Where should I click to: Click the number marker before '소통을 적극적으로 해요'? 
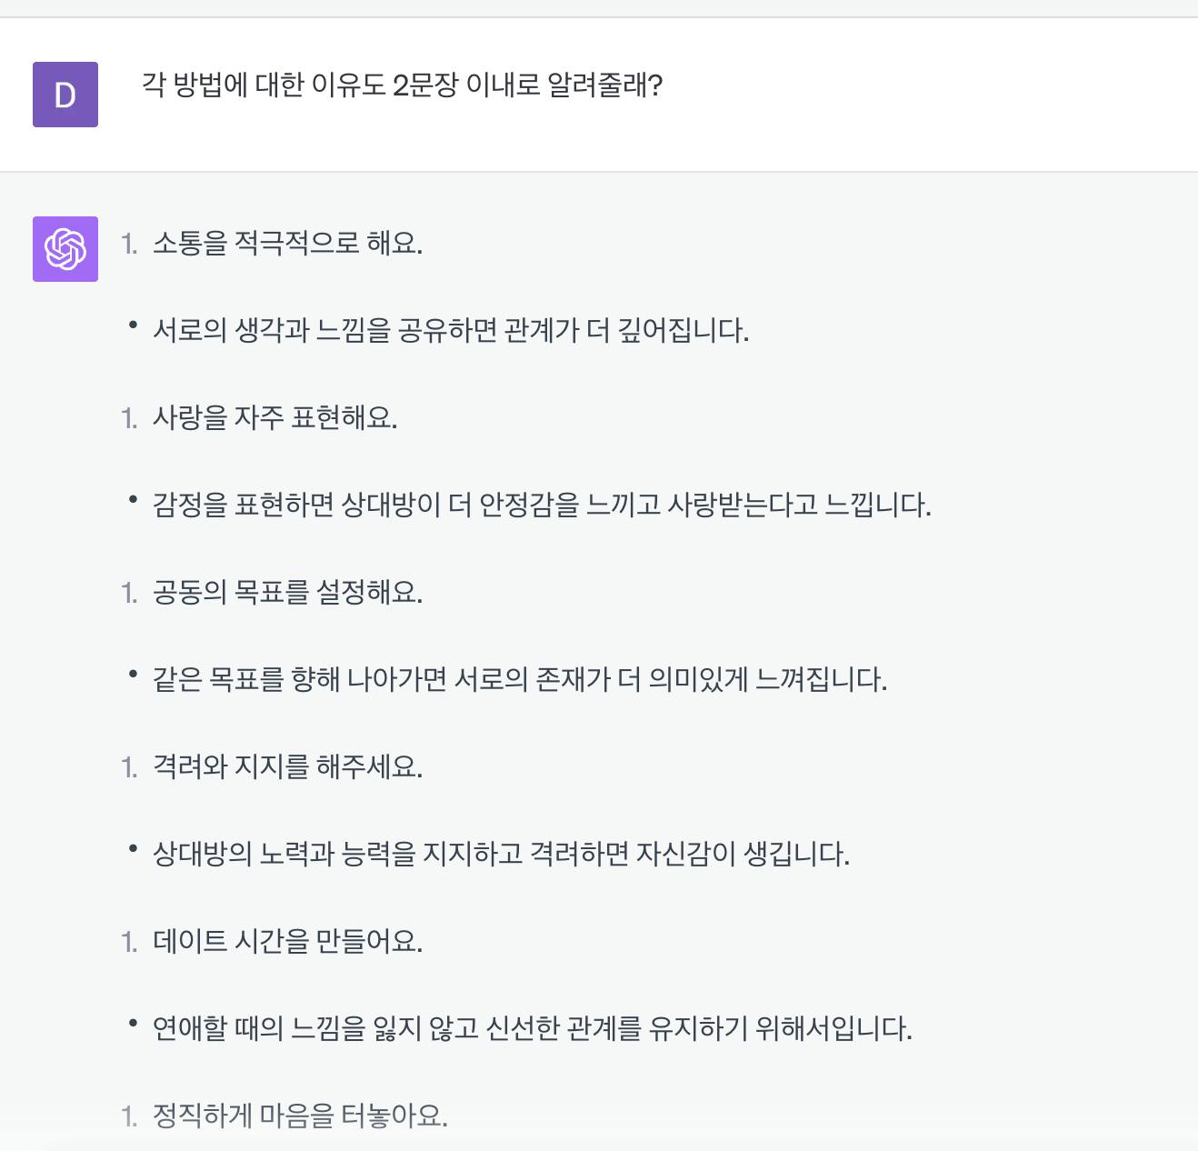(x=129, y=244)
